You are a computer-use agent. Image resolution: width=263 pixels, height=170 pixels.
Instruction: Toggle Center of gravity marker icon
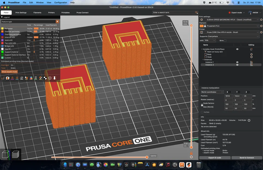coord(45,78)
